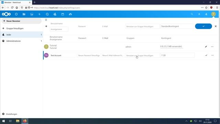
Task: Open the Windows notification center
Action: 215,121
